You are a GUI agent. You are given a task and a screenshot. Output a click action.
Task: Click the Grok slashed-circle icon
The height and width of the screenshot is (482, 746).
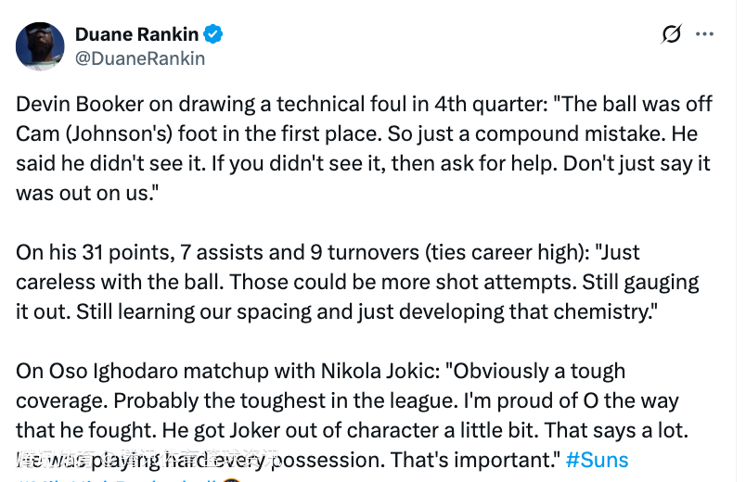671,34
